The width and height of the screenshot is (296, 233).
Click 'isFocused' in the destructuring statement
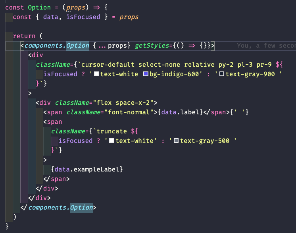83,17
